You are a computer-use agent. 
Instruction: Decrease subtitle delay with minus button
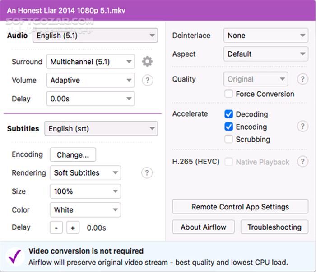coord(56,227)
